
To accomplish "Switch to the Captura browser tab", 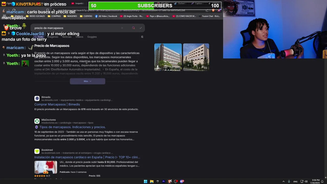I will (197, 3).
